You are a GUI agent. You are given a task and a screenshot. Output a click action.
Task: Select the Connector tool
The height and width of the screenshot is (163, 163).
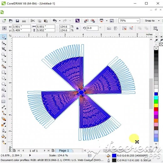[x=3, y=113]
